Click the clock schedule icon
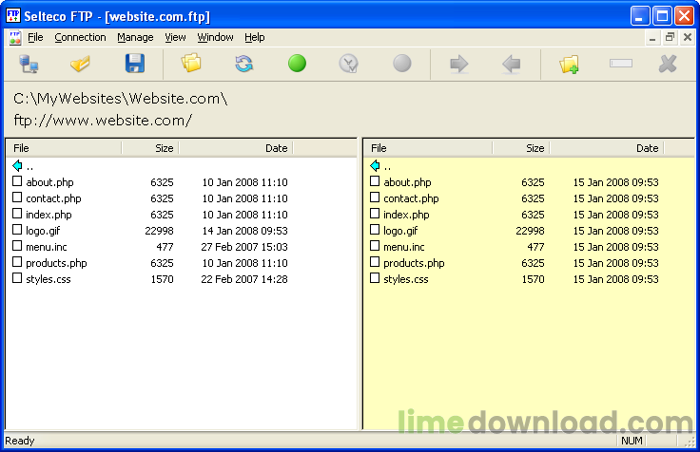Image resolution: width=700 pixels, height=452 pixels. click(349, 64)
